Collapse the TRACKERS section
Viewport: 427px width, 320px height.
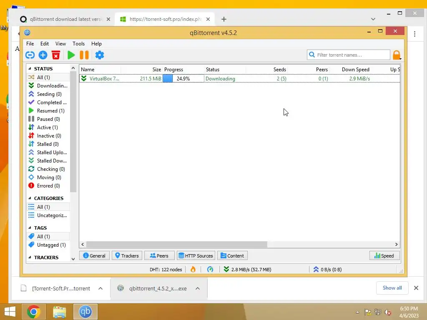[x=30, y=257]
